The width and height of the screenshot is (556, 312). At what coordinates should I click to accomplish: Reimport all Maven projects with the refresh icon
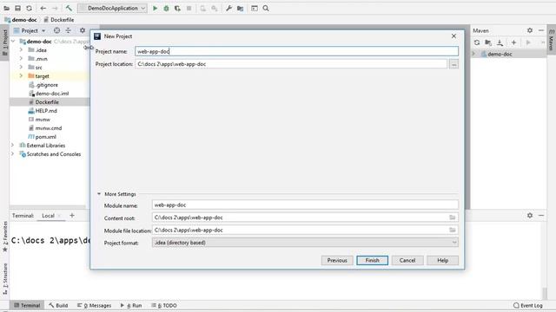[x=477, y=42]
